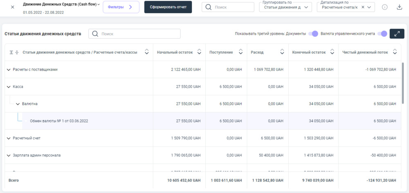Toggle Валюта управленческого учета switch
This screenshot has width=409, height=193.
[382, 34]
